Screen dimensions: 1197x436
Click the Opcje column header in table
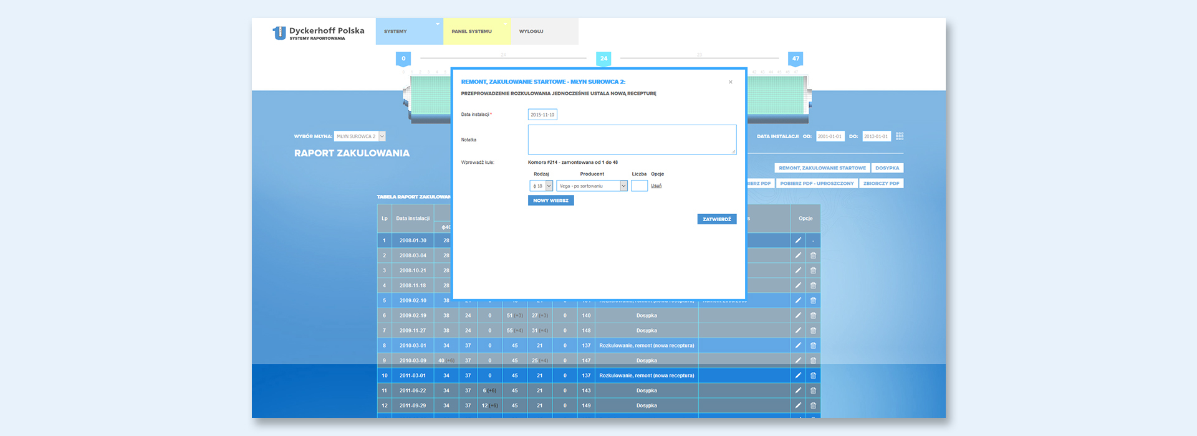pyautogui.click(x=805, y=219)
